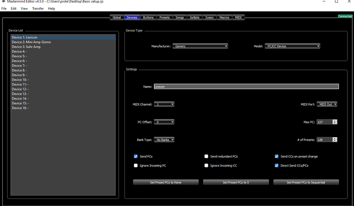
Task: Open the Songs tab
Action: pyautogui.click(x=180, y=17)
